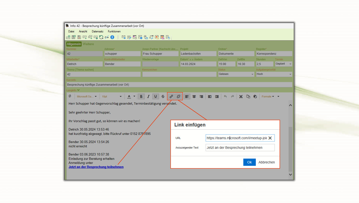
Task: Click the strikethrough formatting icon
Action: [x=163, y=97]
